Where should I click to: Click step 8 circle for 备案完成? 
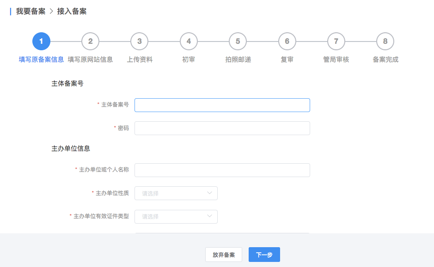click(x=385, y=42)
